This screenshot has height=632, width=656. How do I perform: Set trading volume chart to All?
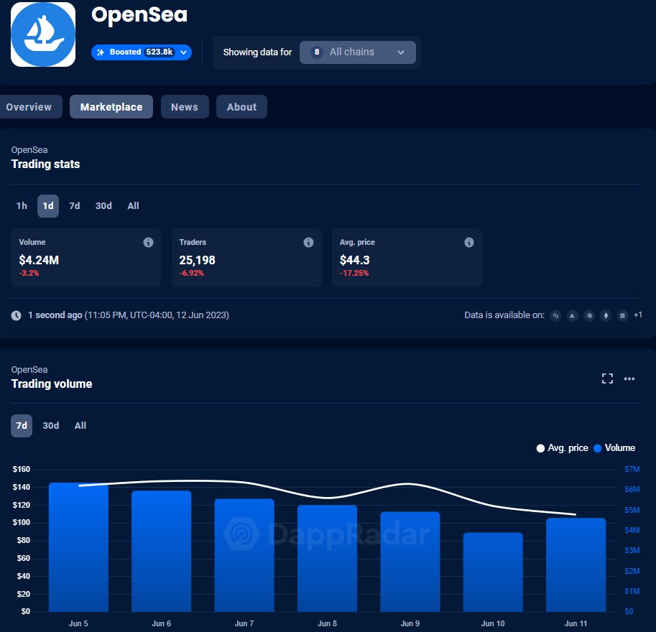coord(80,426)
